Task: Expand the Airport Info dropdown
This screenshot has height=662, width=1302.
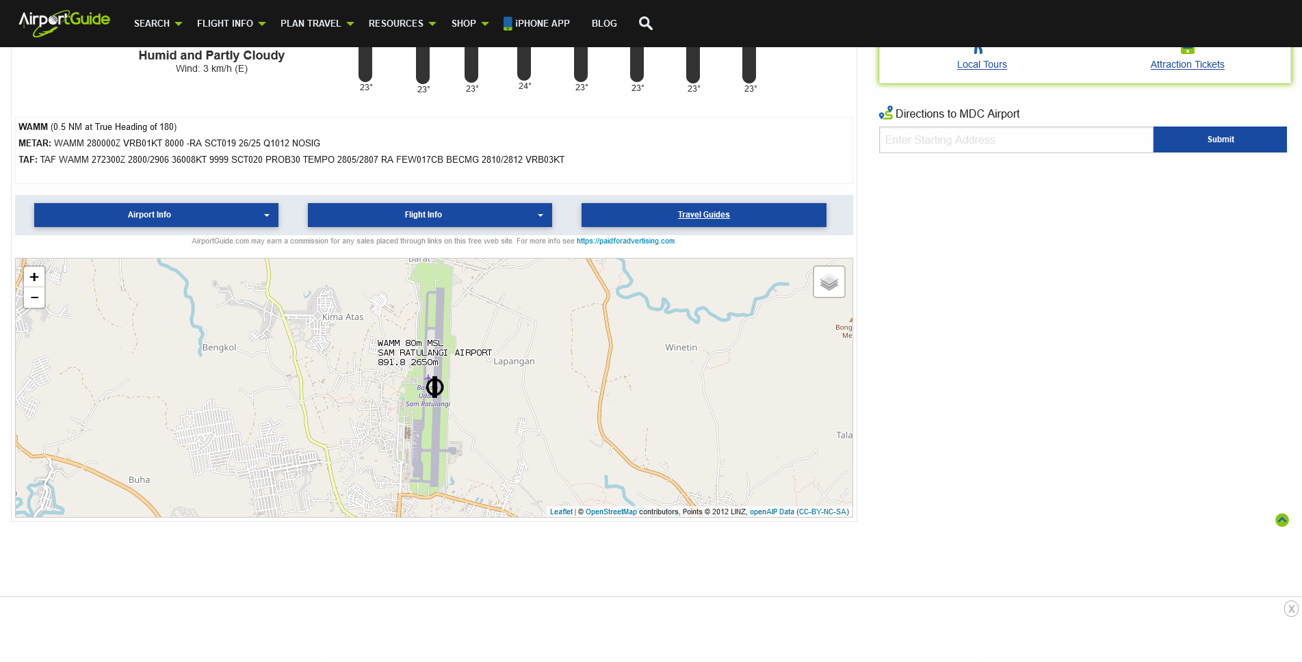Action: pos(156,215)
